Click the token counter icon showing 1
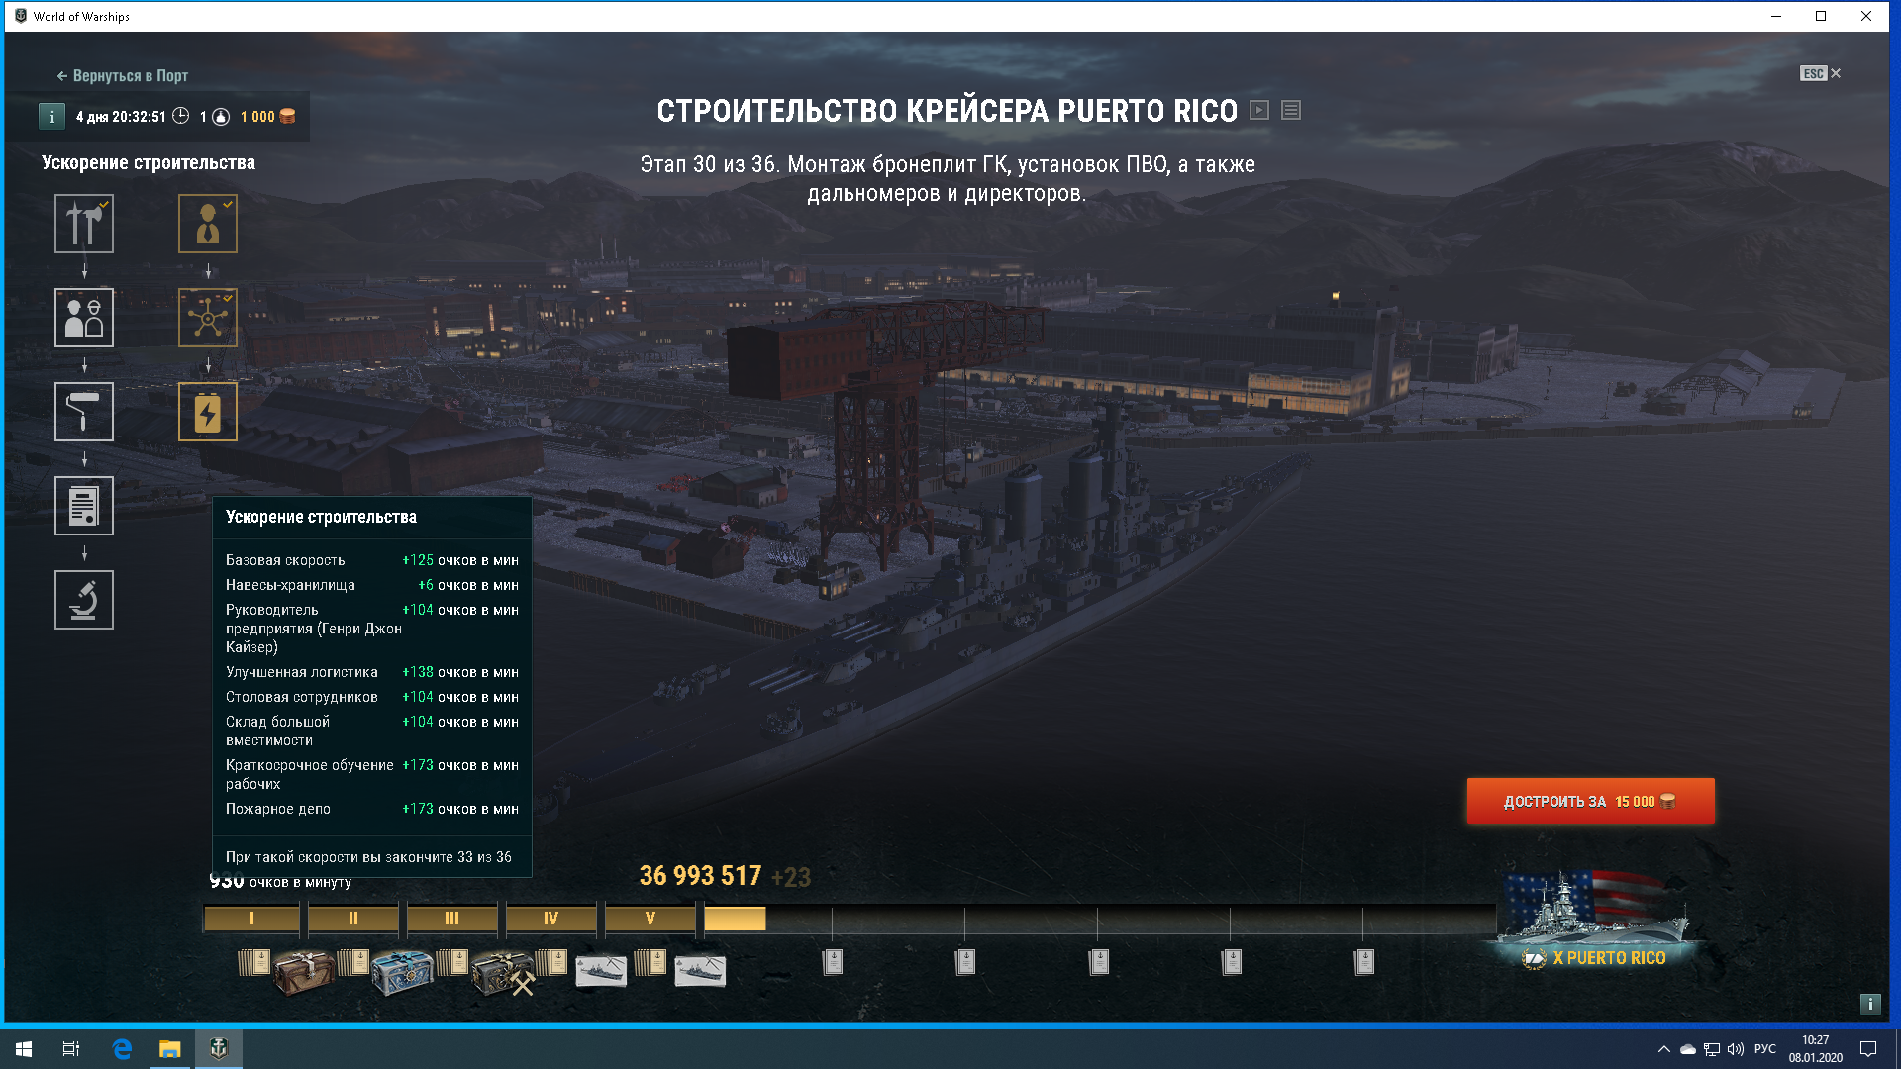This screenshot has height=1069, width=1901. pos(221,117)
